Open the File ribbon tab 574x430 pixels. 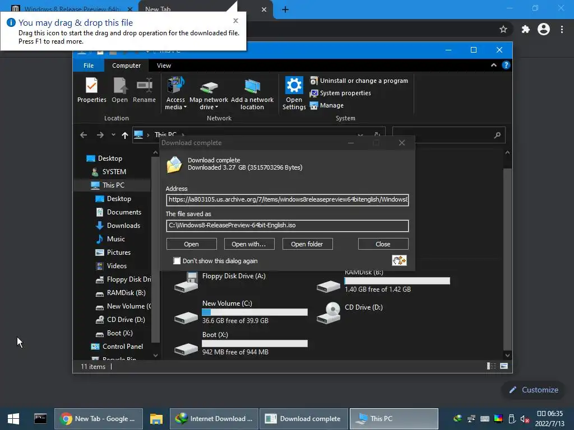89,66
